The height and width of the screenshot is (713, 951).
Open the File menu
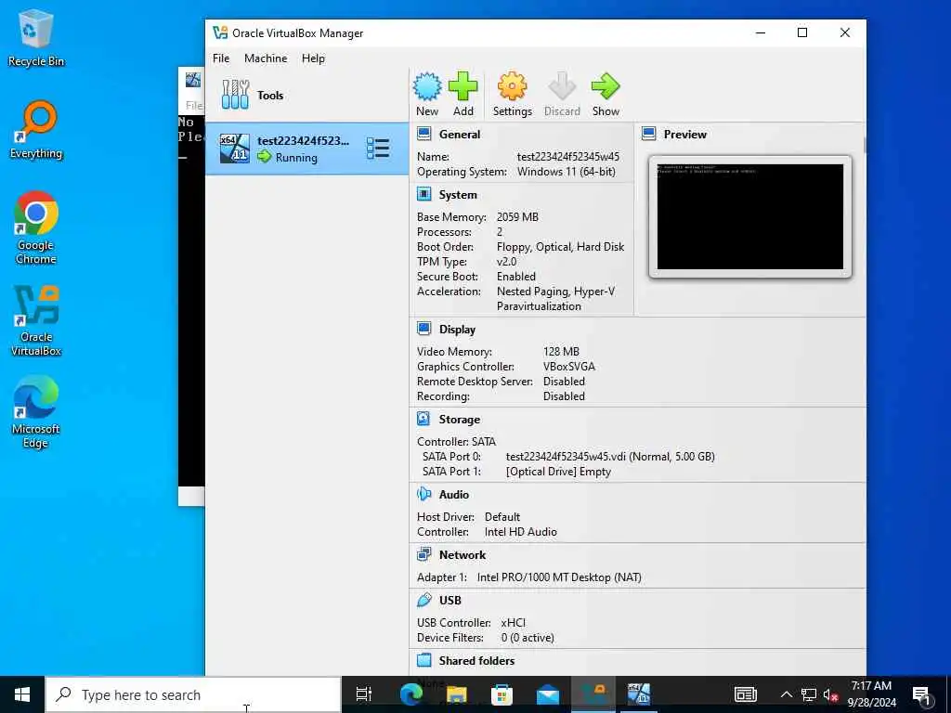221,58
